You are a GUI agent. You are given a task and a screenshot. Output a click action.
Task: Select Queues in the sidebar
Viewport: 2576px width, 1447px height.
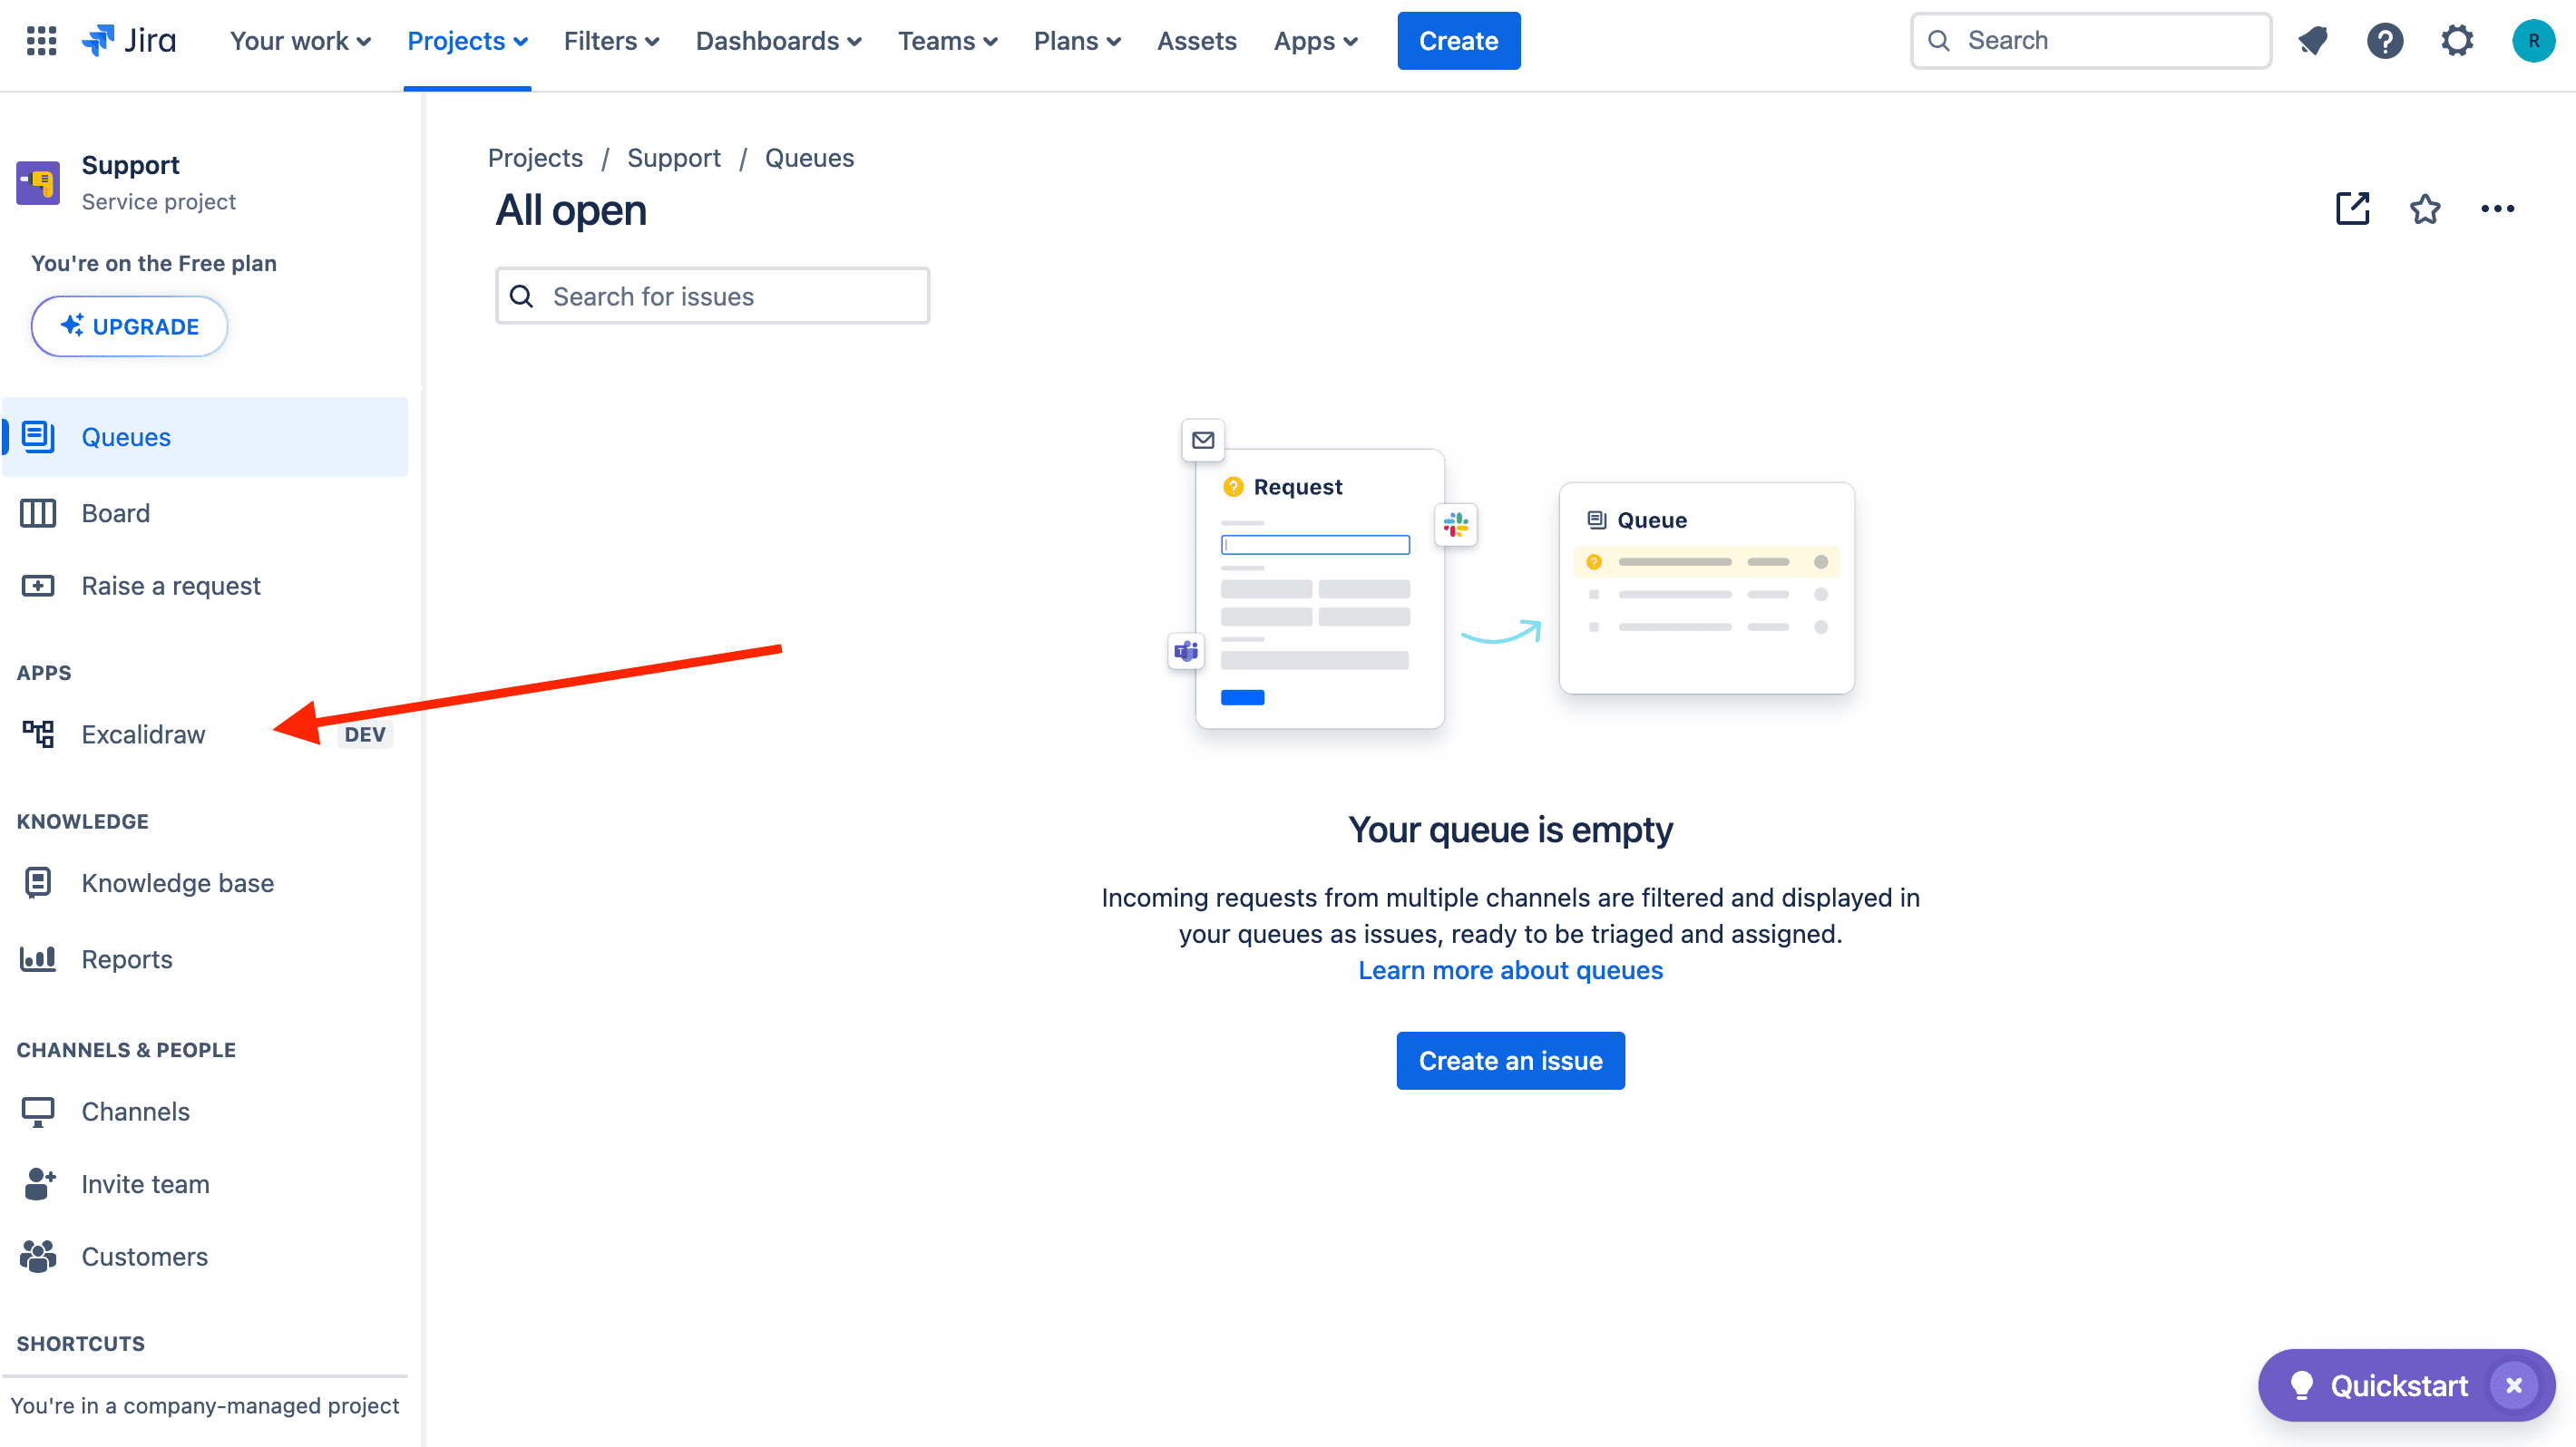coord(205,437)
